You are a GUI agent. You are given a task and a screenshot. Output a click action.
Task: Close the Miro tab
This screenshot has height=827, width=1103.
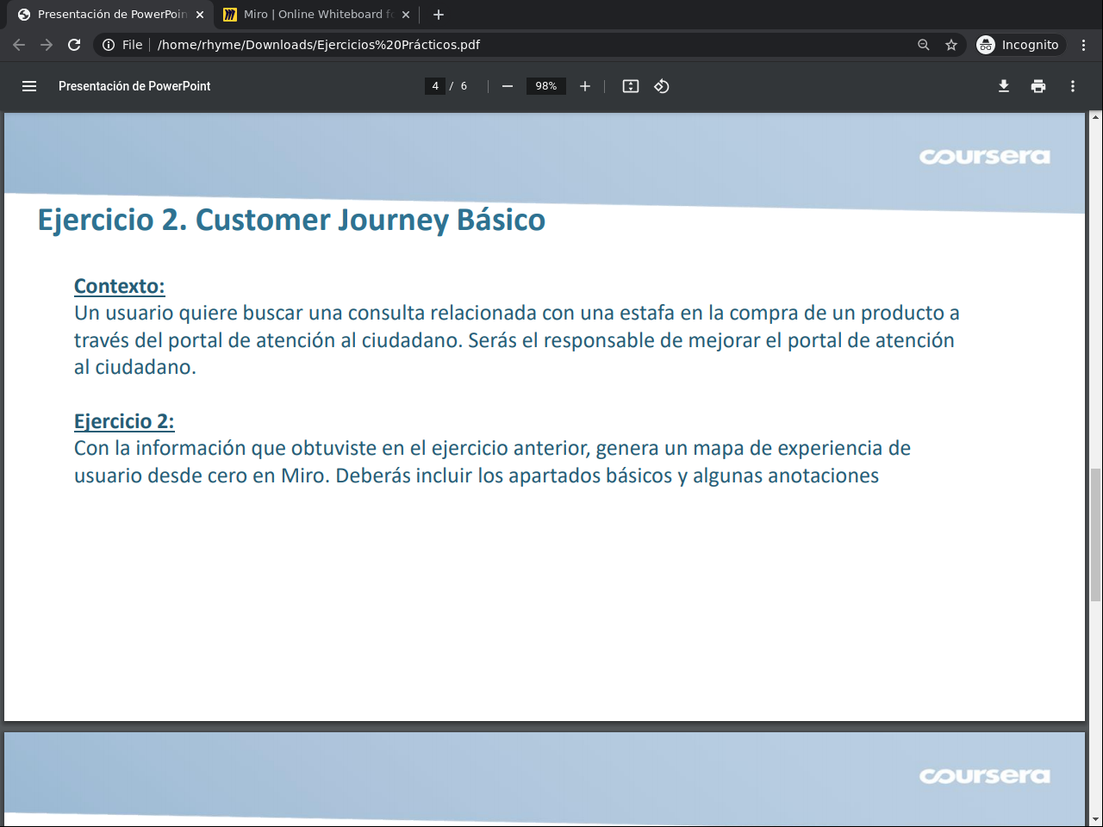pos(406,15)
